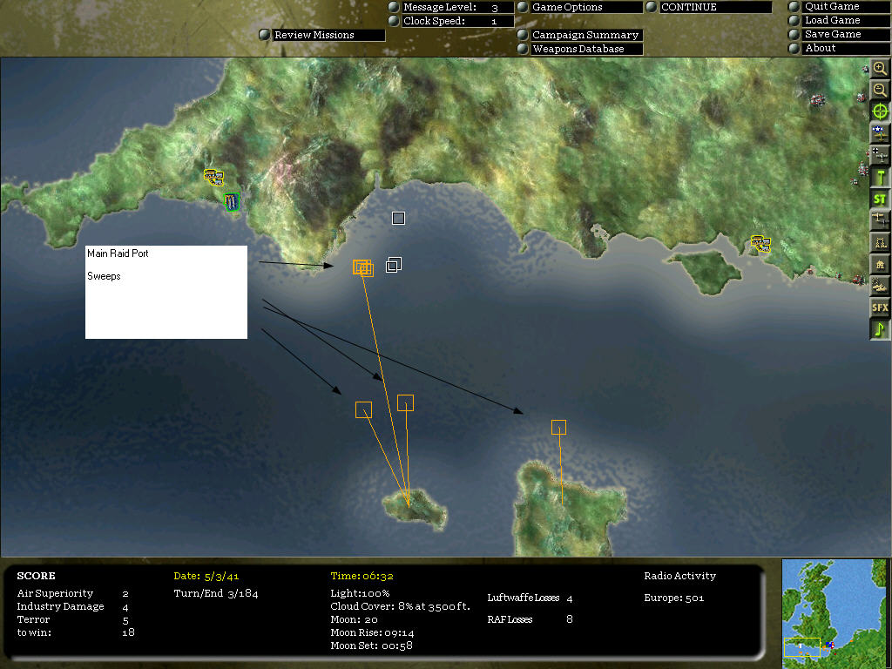Click the zoom in magnifier icon
This screenshot has width=892, height=669.
[x=880, y=69]
